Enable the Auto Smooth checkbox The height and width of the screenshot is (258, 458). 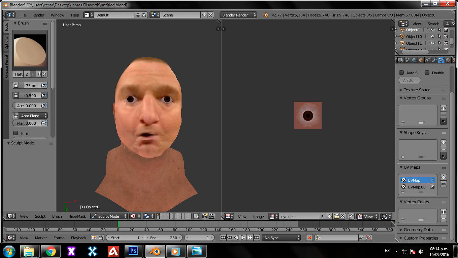(x=401, y=73)
